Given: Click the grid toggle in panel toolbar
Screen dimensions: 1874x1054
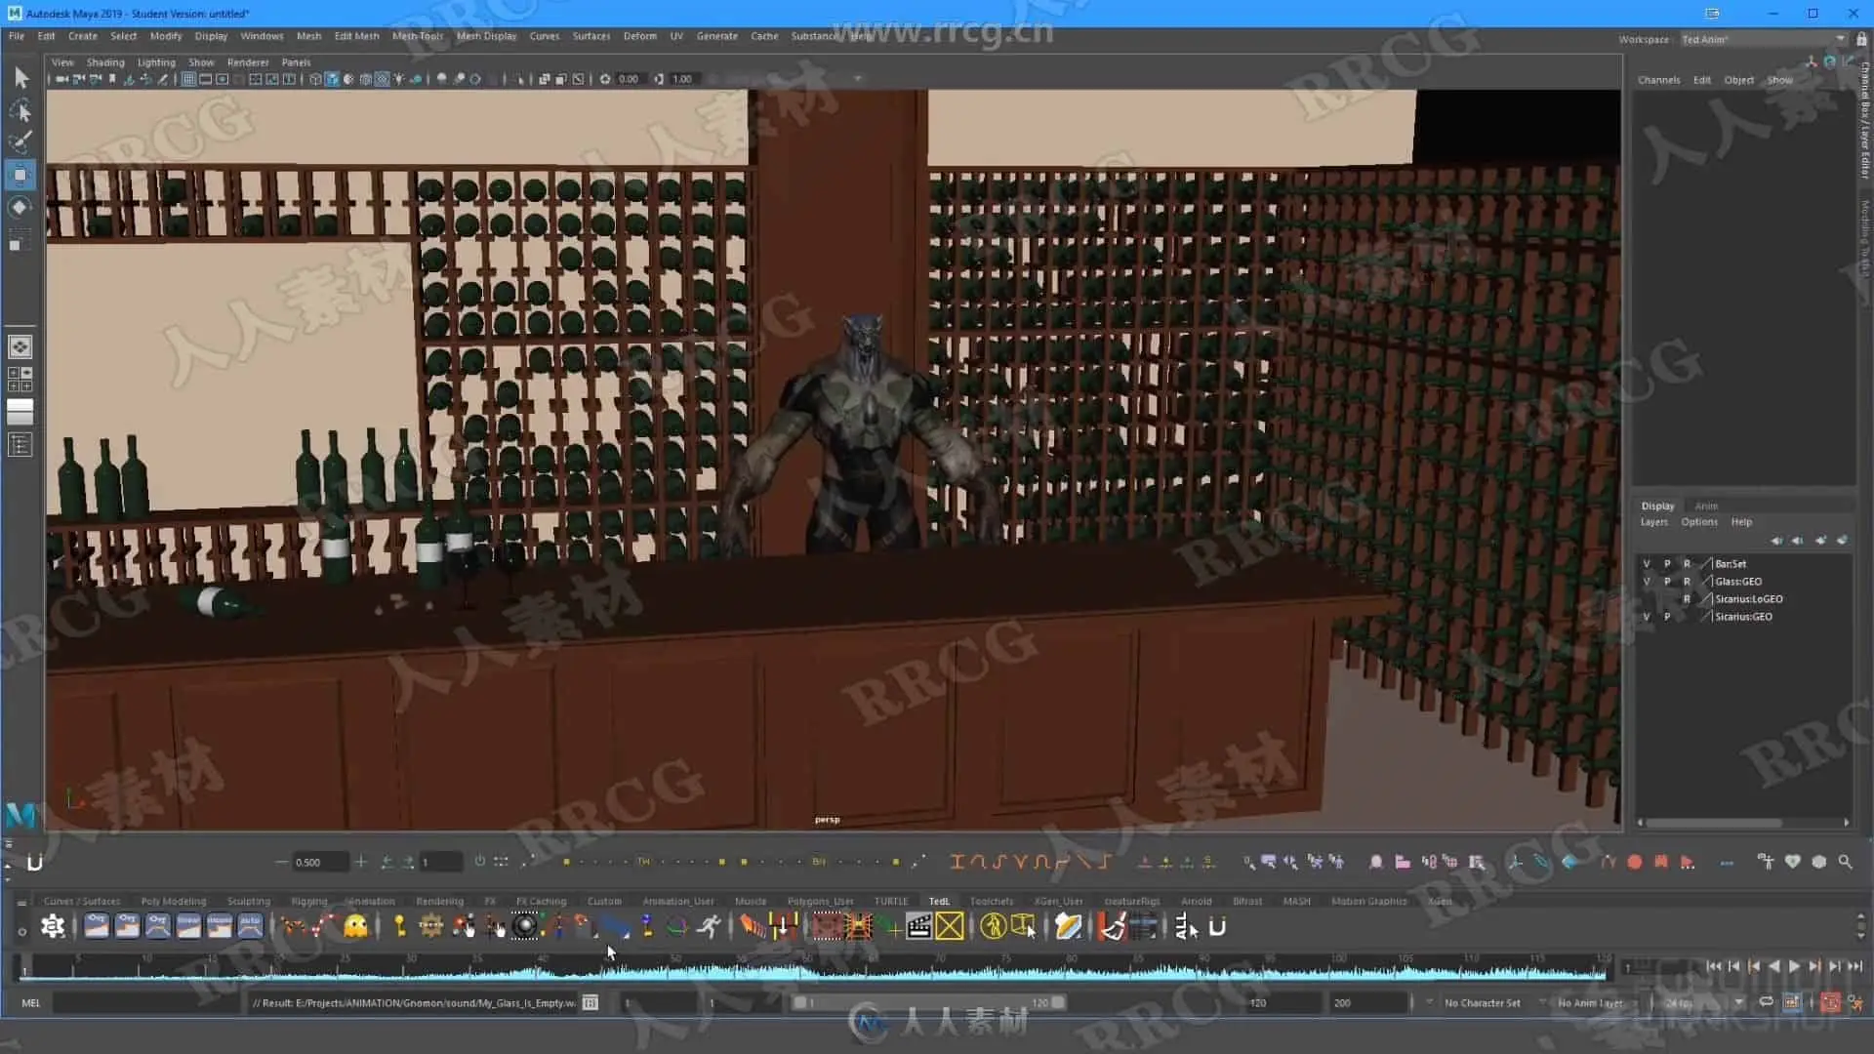Looking at the screenshot, I should [188, 79].
